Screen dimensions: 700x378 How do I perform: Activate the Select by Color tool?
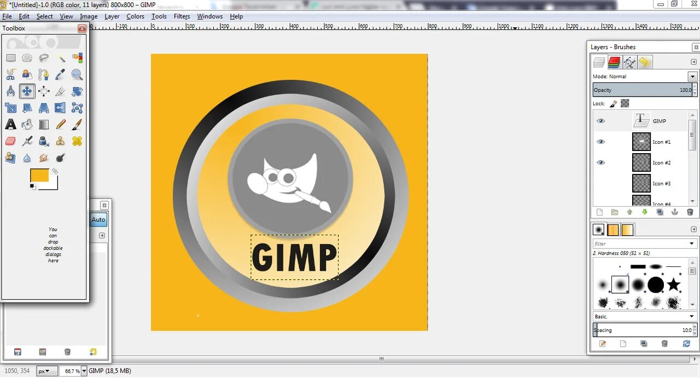(77, 58)
